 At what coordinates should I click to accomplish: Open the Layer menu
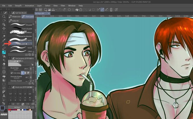39,6
